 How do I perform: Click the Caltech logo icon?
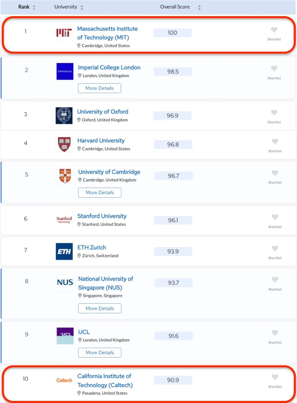click(64, 380)
